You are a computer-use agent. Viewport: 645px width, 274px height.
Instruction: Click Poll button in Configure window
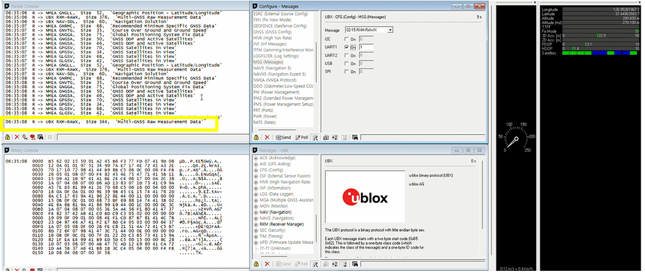point(301,137)
